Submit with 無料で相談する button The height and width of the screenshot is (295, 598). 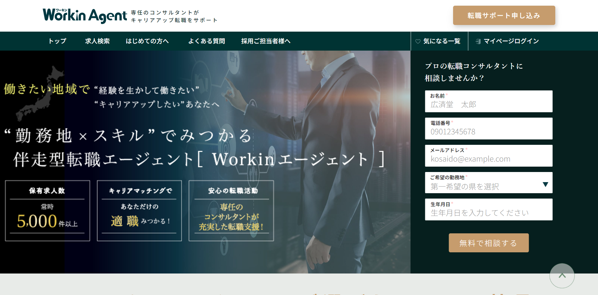(x=489, y=243)
